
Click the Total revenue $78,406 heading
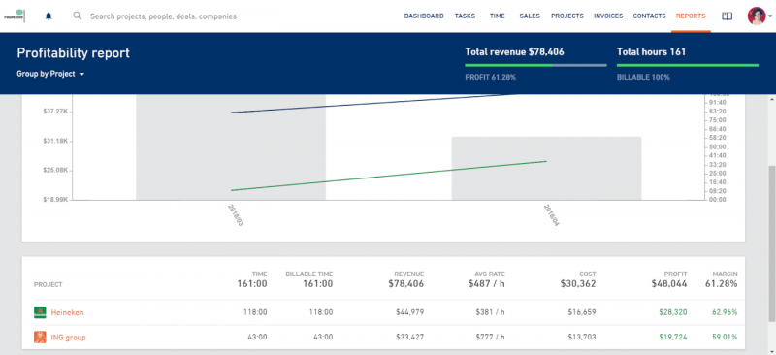tap(514, 52)
